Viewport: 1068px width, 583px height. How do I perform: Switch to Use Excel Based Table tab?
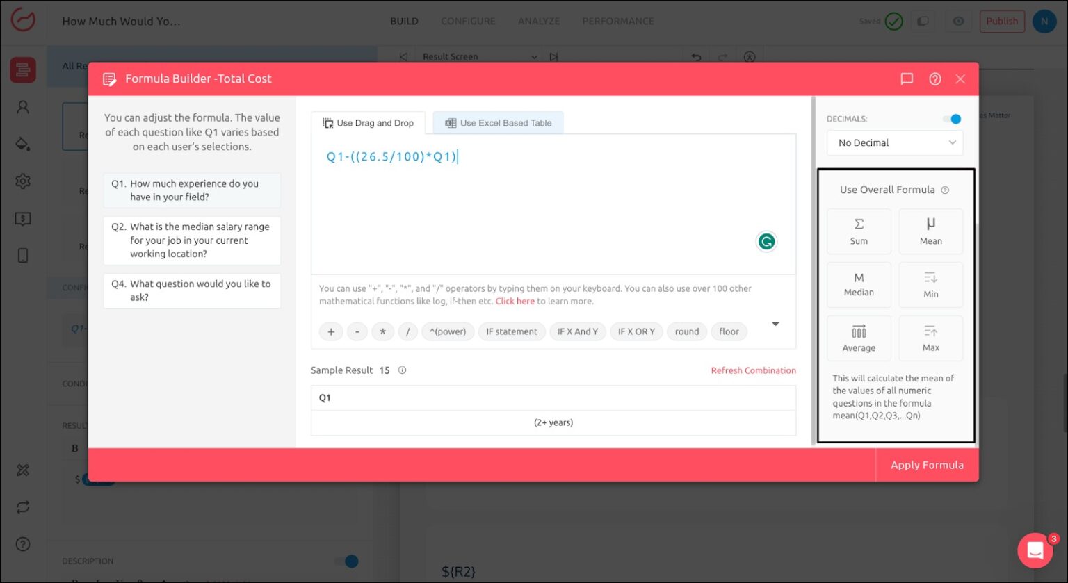(x=498, y=123)
